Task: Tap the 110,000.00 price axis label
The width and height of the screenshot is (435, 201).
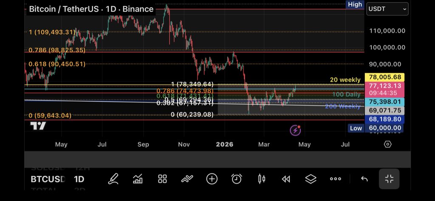Action: pos(387,31)
